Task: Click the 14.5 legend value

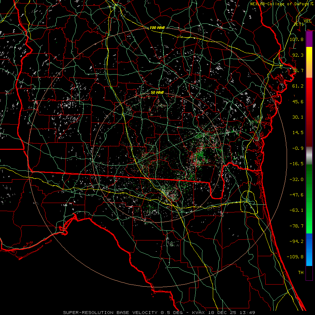Action: (298, 133)
